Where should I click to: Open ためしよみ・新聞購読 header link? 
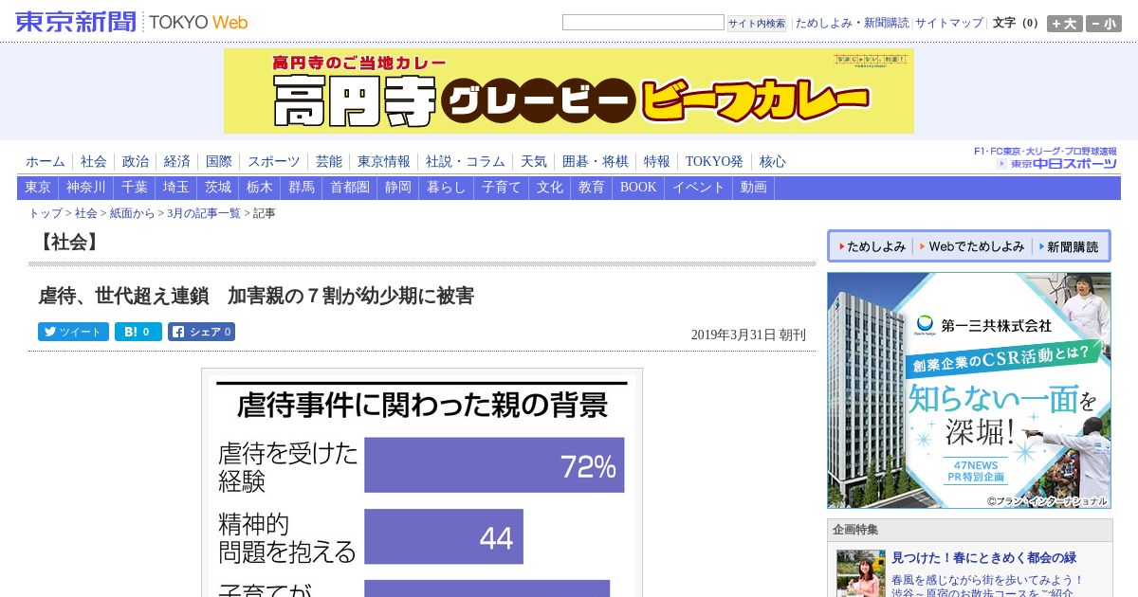click(x=852, y=23)
